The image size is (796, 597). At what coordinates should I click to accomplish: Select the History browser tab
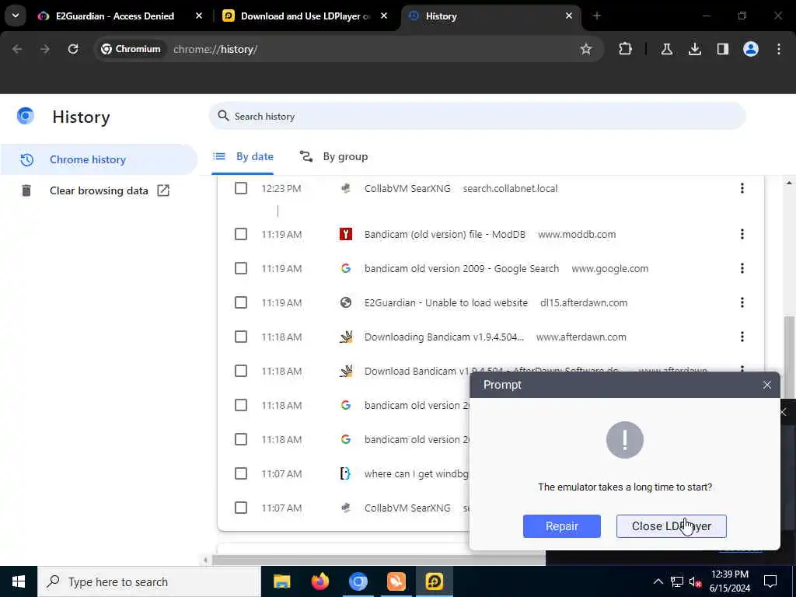pos(491,16)
